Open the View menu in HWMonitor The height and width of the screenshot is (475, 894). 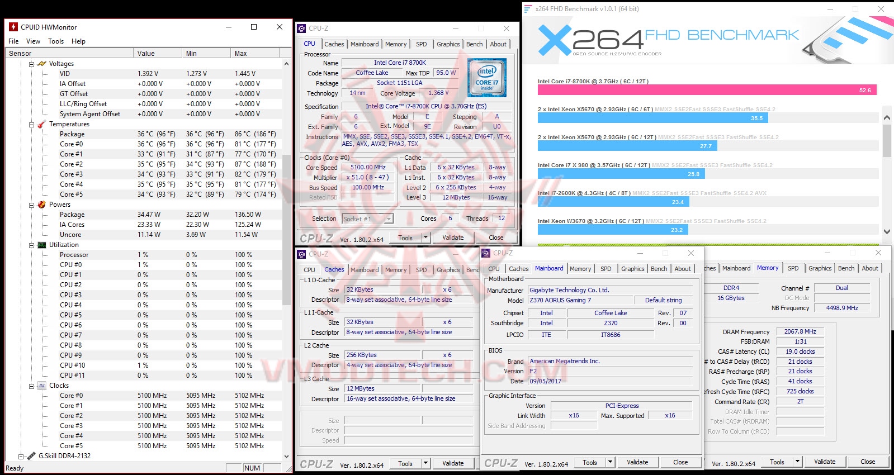[33, 41]
